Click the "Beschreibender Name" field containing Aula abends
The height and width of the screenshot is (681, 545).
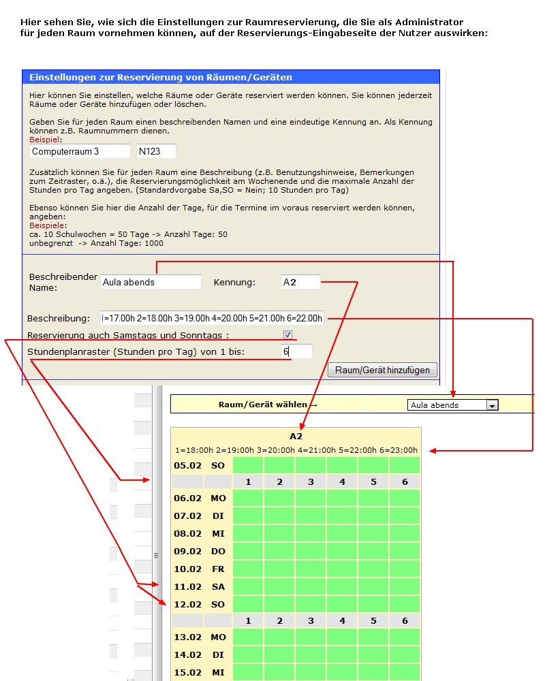[x=151, y=282]
